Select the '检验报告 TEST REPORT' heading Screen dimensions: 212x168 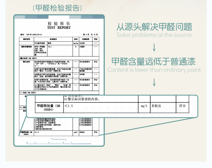pos(59,26)
